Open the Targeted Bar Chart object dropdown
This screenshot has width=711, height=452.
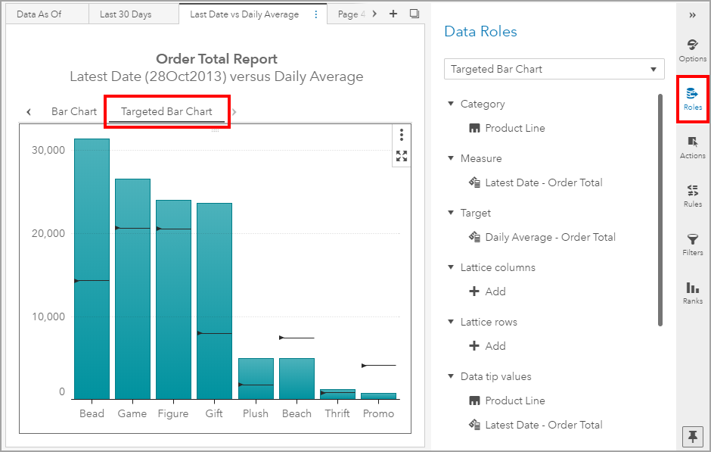coord(554,69)
